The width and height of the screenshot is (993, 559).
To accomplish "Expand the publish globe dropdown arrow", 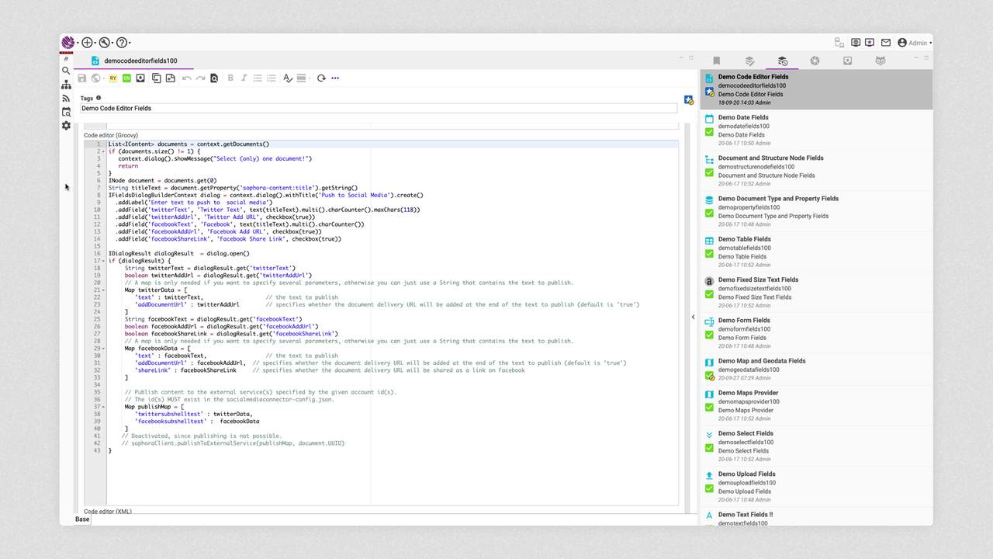I will (x=103, y=78).
